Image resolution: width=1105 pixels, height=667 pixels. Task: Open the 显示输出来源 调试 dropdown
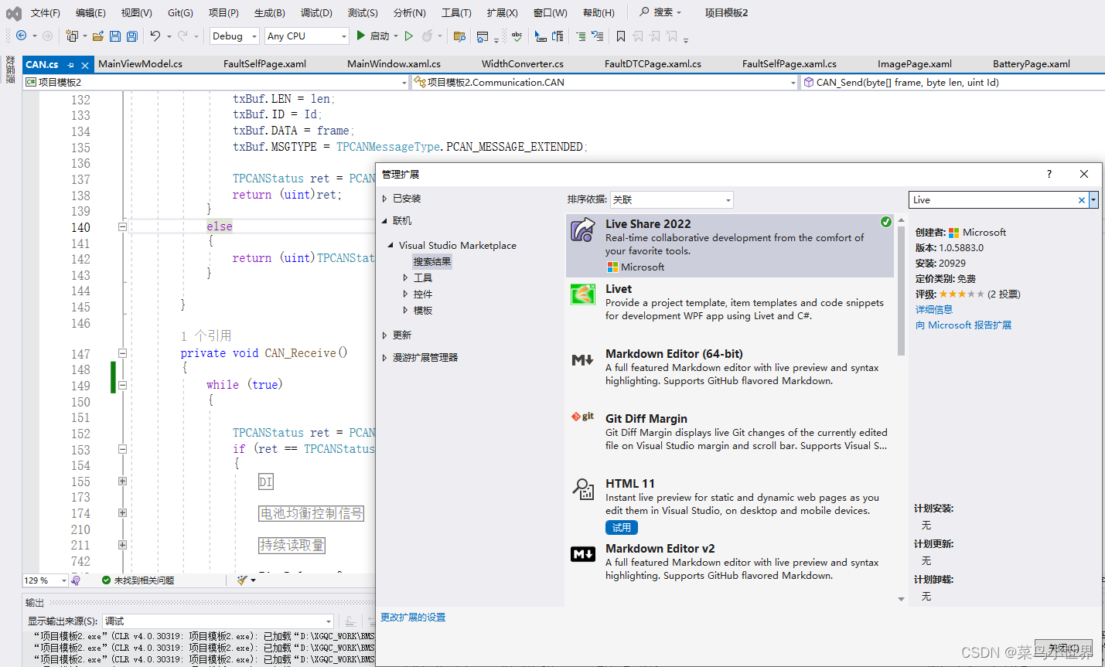point(218,621)
